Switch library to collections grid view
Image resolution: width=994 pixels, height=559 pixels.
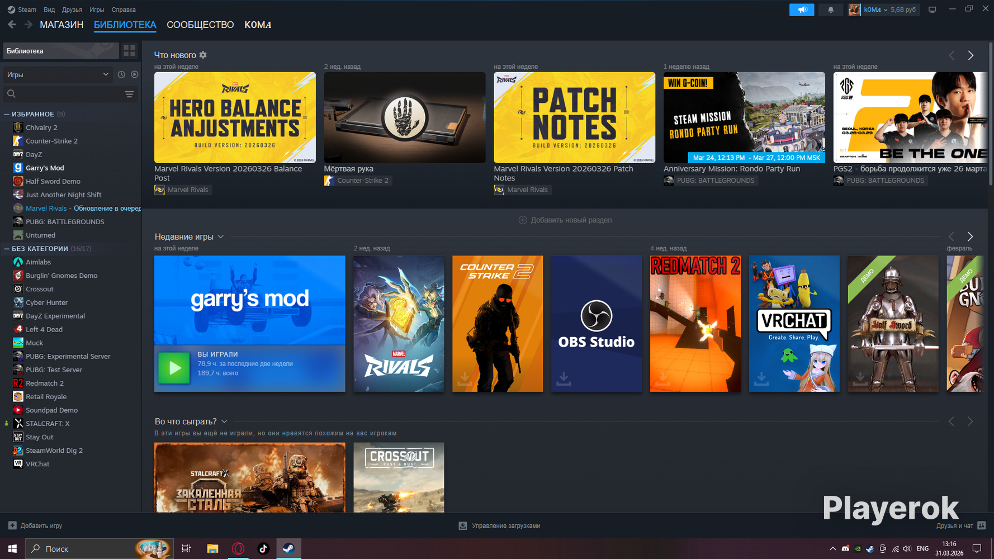(x=129, y=51)
